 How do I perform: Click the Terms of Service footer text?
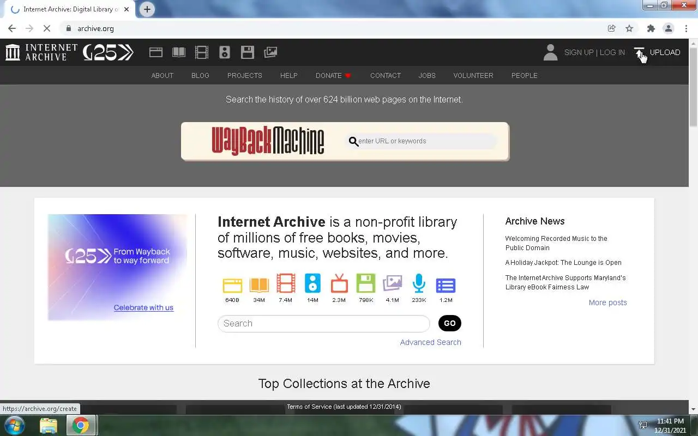point(344,407)
